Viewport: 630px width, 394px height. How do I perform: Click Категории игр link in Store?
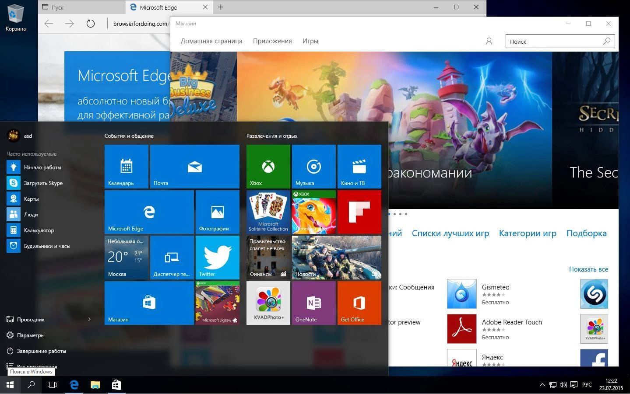pos(528,234)
